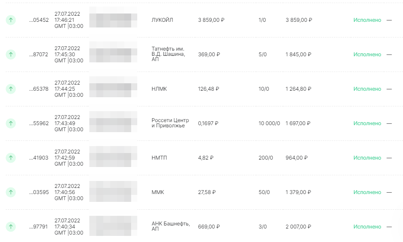Click the green arrow icon for the ЛУКОЙЛ order
Viewport: 403px width, 242px height.
11,20
